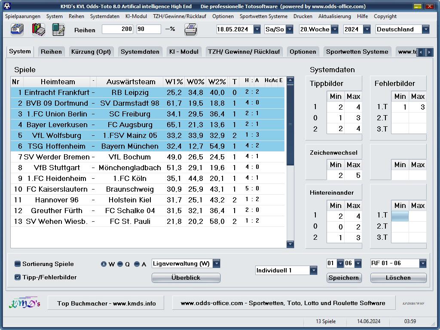Click the printer icon
440x330 pixels.
191,30
